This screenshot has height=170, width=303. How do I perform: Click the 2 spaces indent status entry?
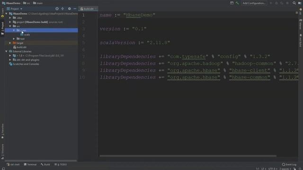tap(285, 169)
